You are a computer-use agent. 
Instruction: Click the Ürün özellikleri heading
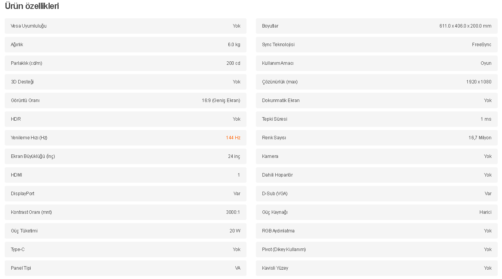(32, 6)
